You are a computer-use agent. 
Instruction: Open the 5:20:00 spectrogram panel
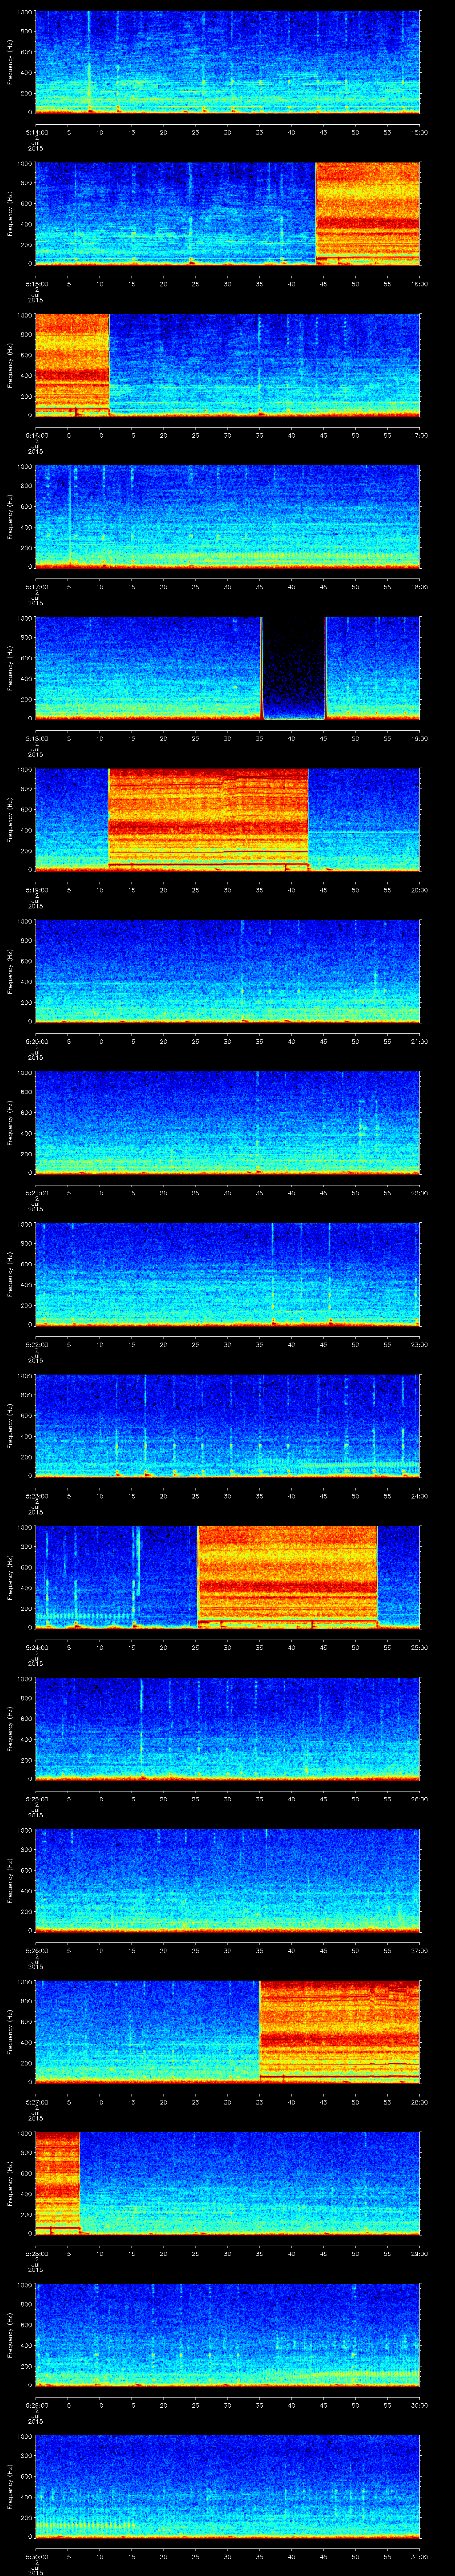227,971
